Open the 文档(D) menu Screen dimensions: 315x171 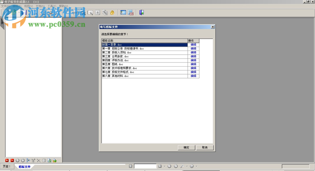coord(40,6)
